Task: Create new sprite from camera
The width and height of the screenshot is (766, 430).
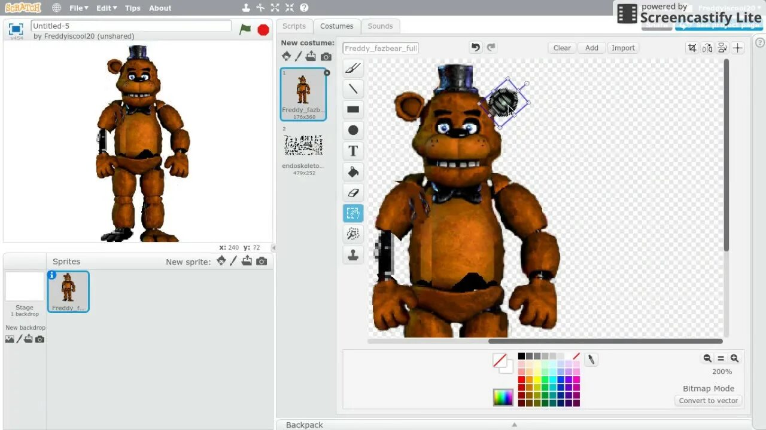Action: (262, 261)
